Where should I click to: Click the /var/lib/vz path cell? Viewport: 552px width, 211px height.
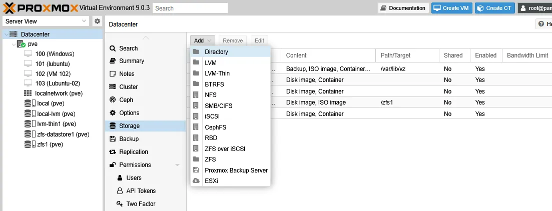[408, 69]
